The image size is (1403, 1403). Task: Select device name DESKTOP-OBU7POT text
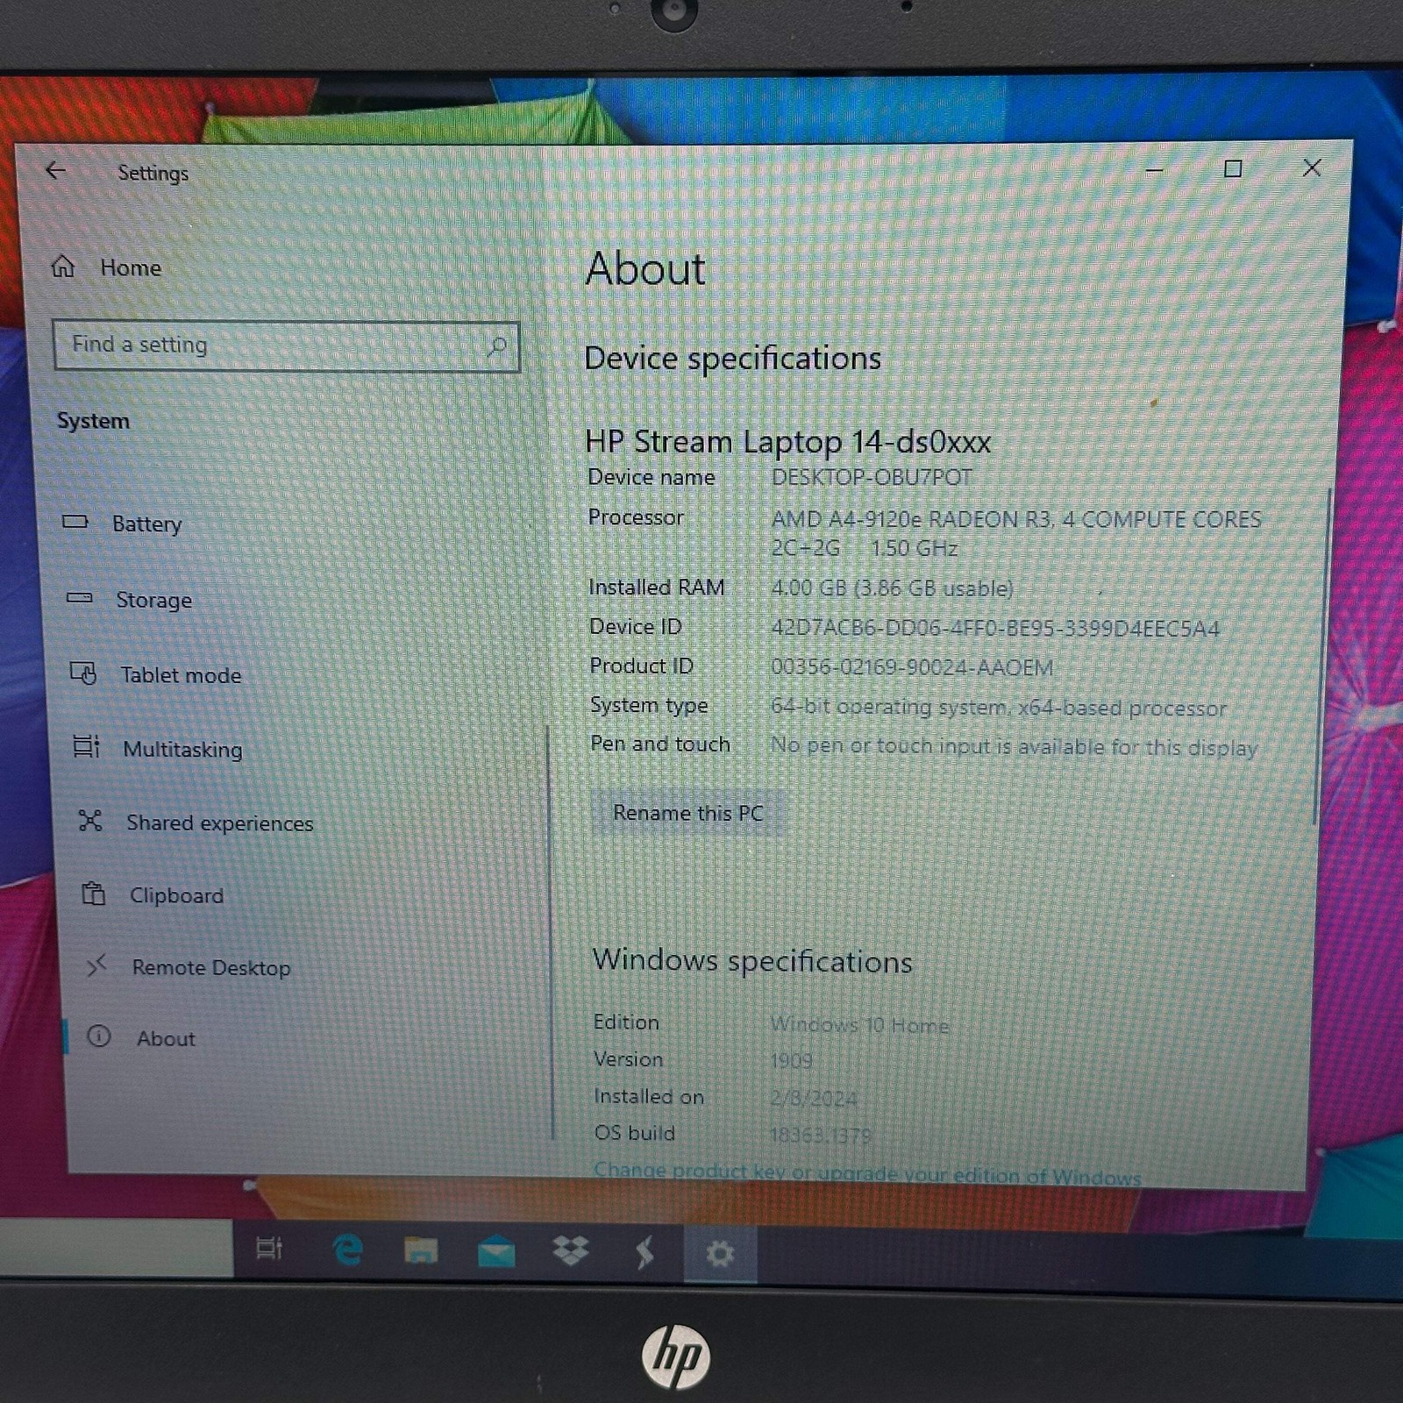coord(872,478)
